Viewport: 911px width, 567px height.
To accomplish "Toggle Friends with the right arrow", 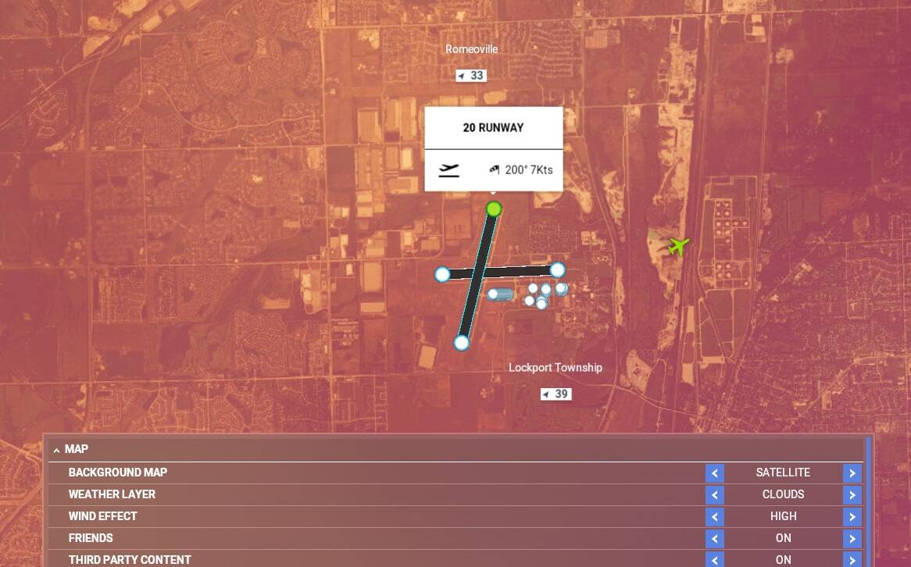I will point(852,539).
